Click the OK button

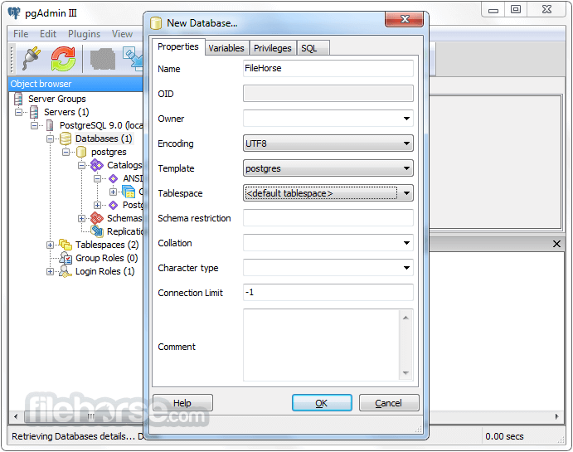point(322,403)
